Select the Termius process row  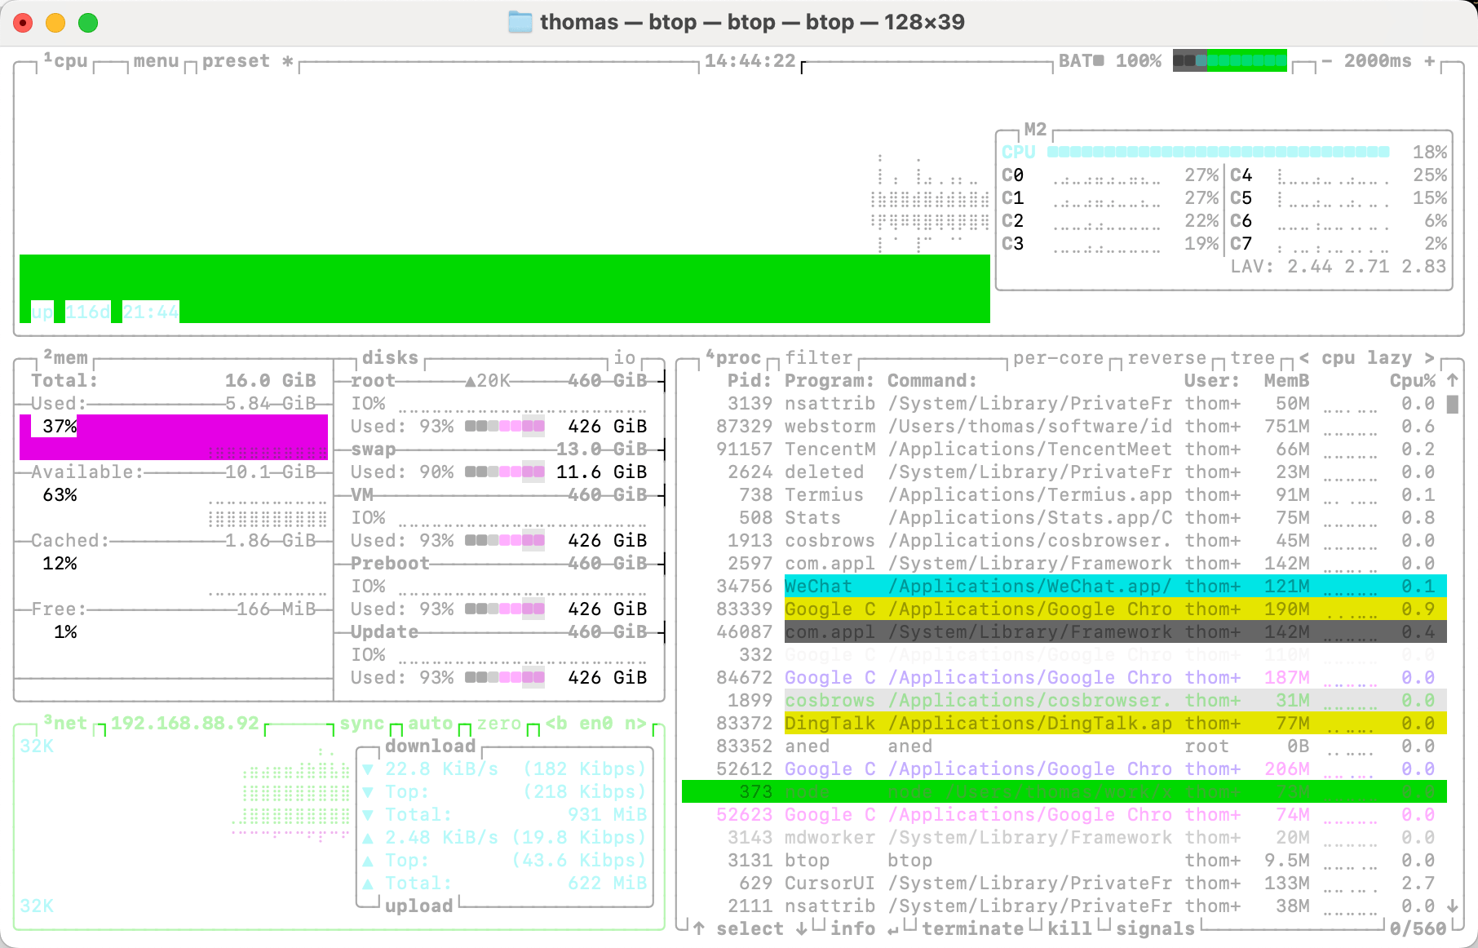(x=1064, y=495)
